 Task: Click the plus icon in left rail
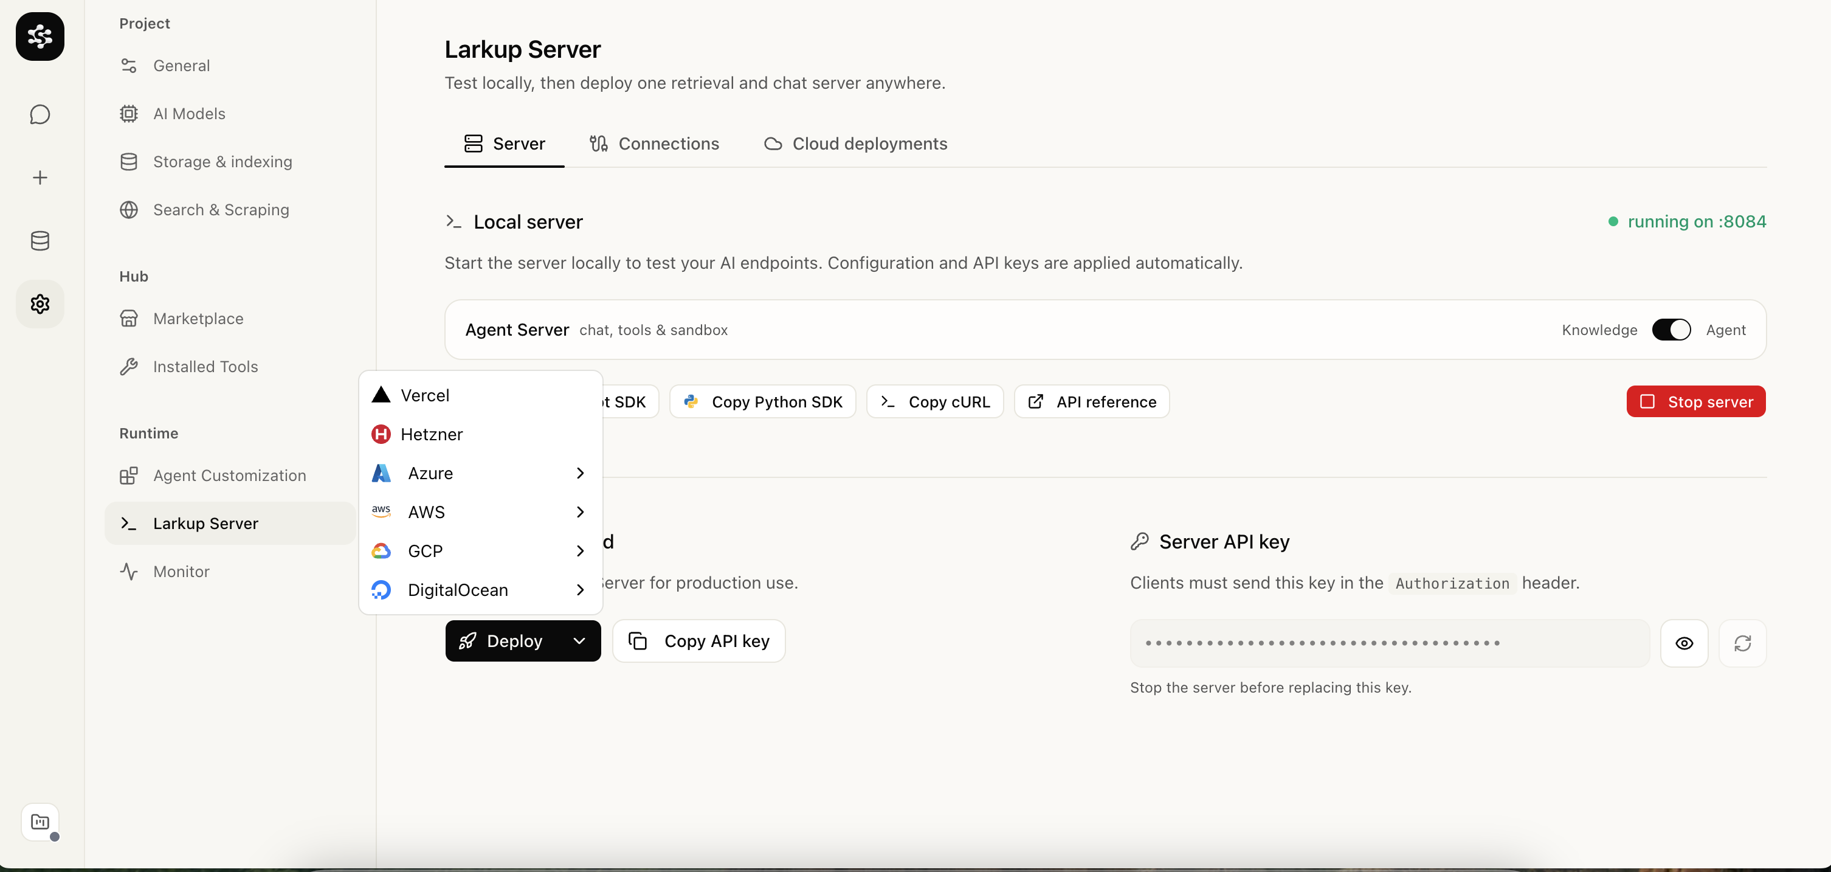(40, 178)
